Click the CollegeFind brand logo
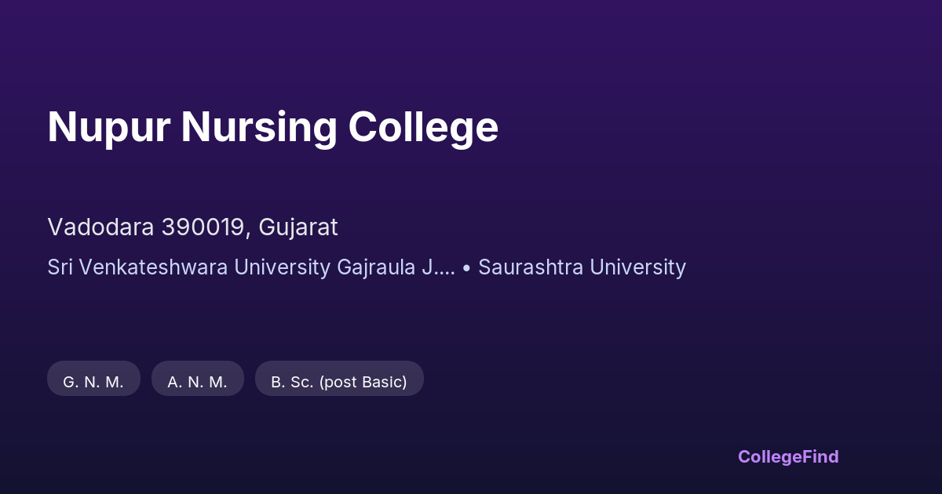The image size is (942, 494). pos(788,456)
